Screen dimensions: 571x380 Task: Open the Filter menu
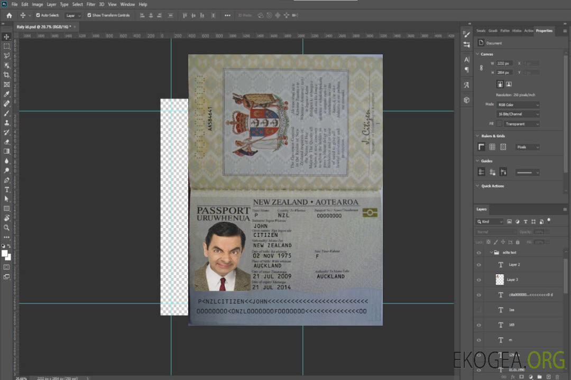(91, 4)
